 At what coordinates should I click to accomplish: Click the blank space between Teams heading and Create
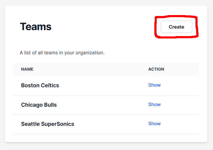pos(104,27)
